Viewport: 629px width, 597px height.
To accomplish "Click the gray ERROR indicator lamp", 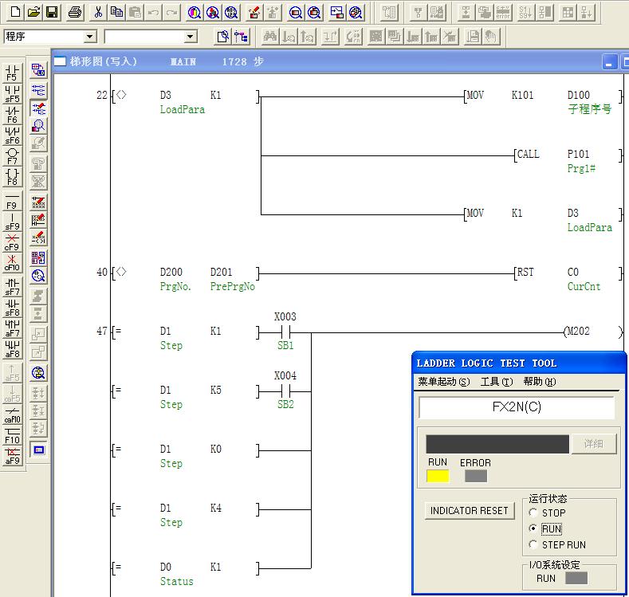I will tap(476, 476).
